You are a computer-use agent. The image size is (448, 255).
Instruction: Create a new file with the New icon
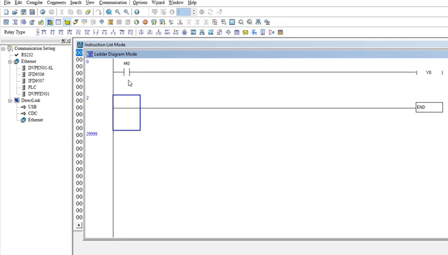pos(6,12)
